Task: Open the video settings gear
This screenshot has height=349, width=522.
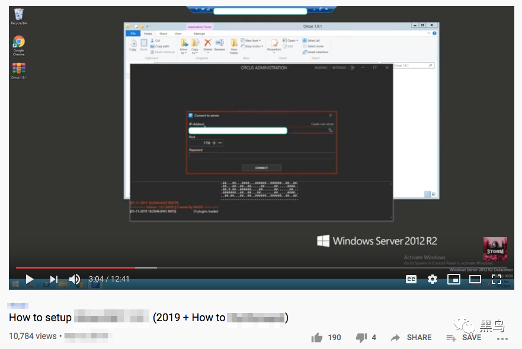Action: (433, 279)
